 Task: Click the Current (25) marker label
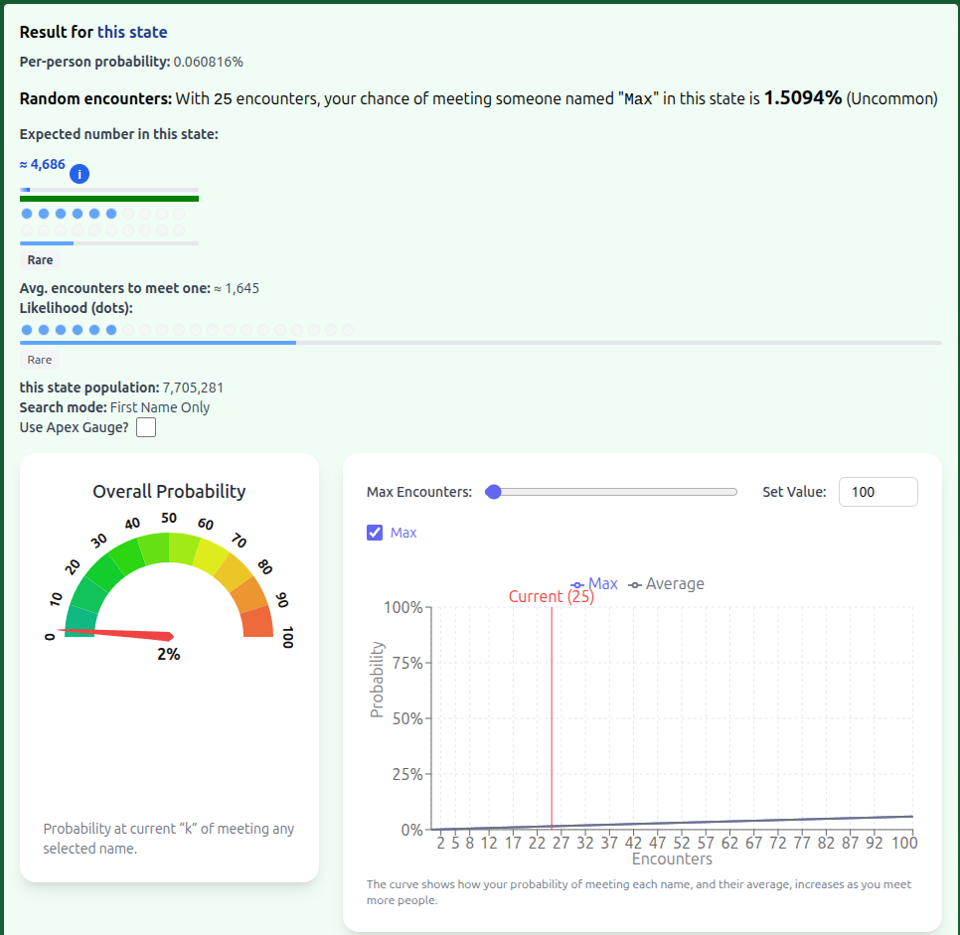click(x=551, y=597)
